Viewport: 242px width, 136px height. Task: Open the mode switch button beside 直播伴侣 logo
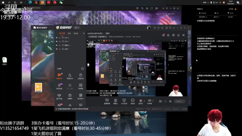coord(77,28)
